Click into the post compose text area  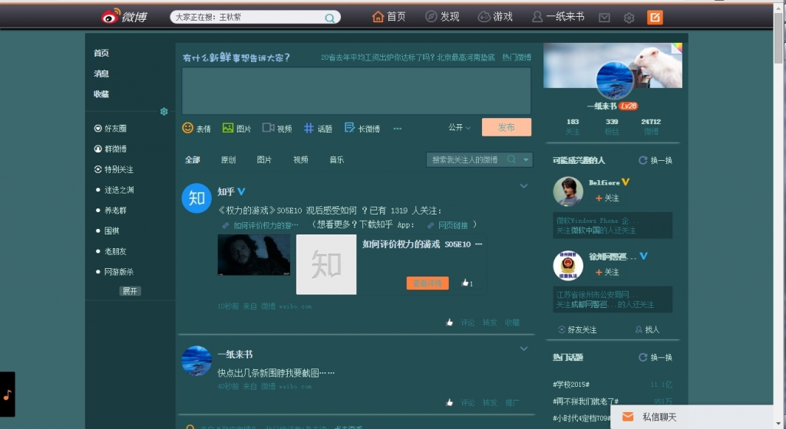tap(356, 90)
